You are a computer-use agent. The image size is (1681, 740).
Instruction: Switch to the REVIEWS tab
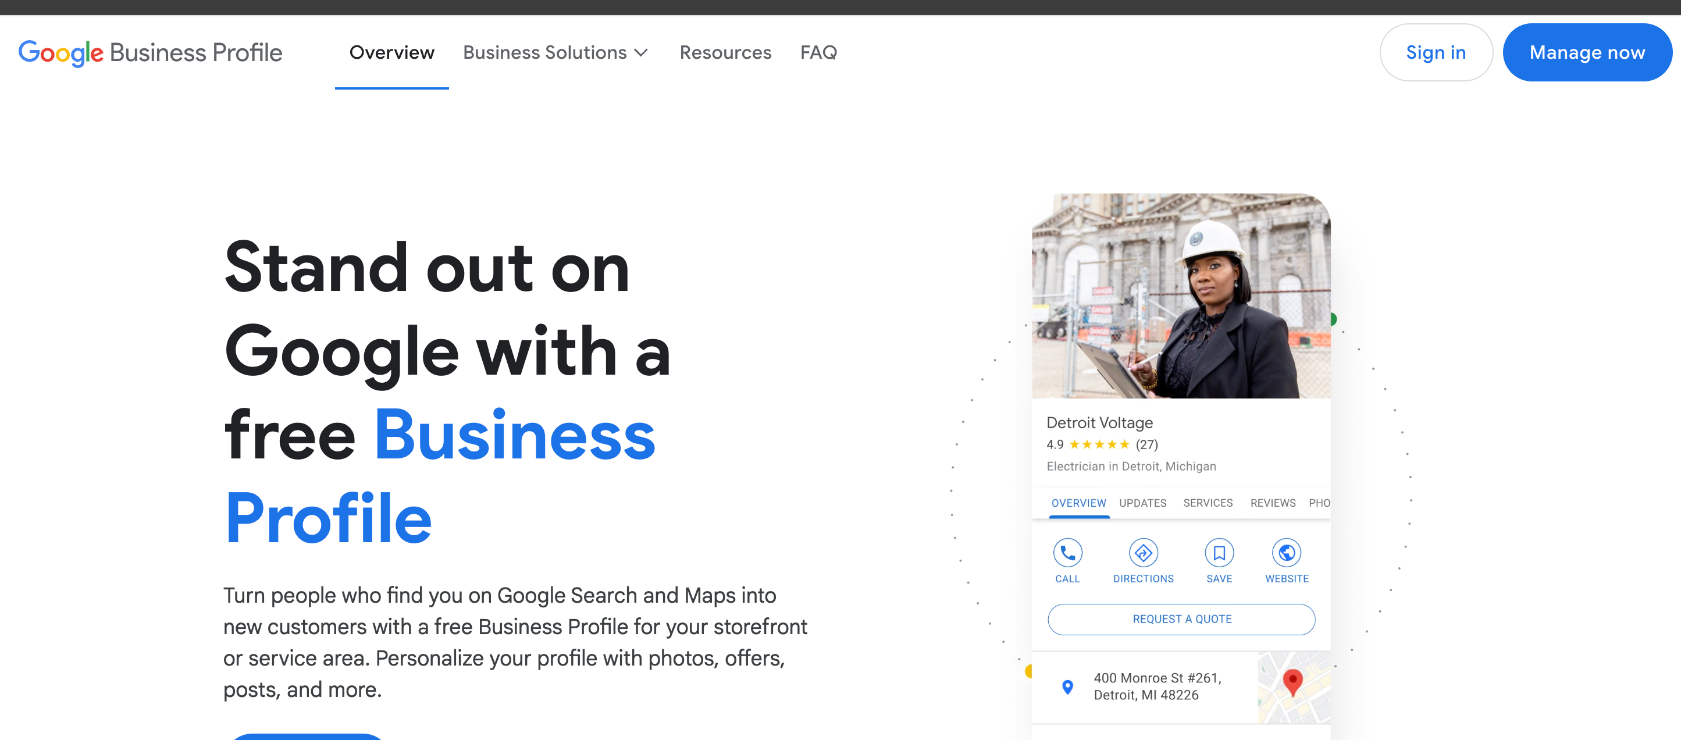pos(1273,503)
